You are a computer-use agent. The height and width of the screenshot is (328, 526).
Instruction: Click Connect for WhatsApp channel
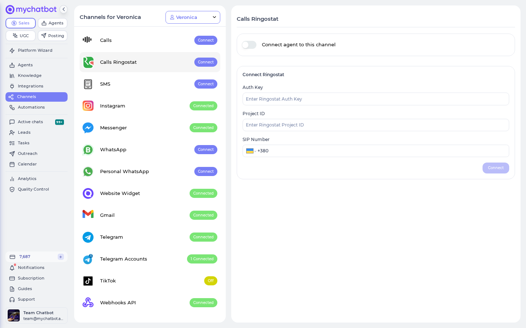coord(206,149)
